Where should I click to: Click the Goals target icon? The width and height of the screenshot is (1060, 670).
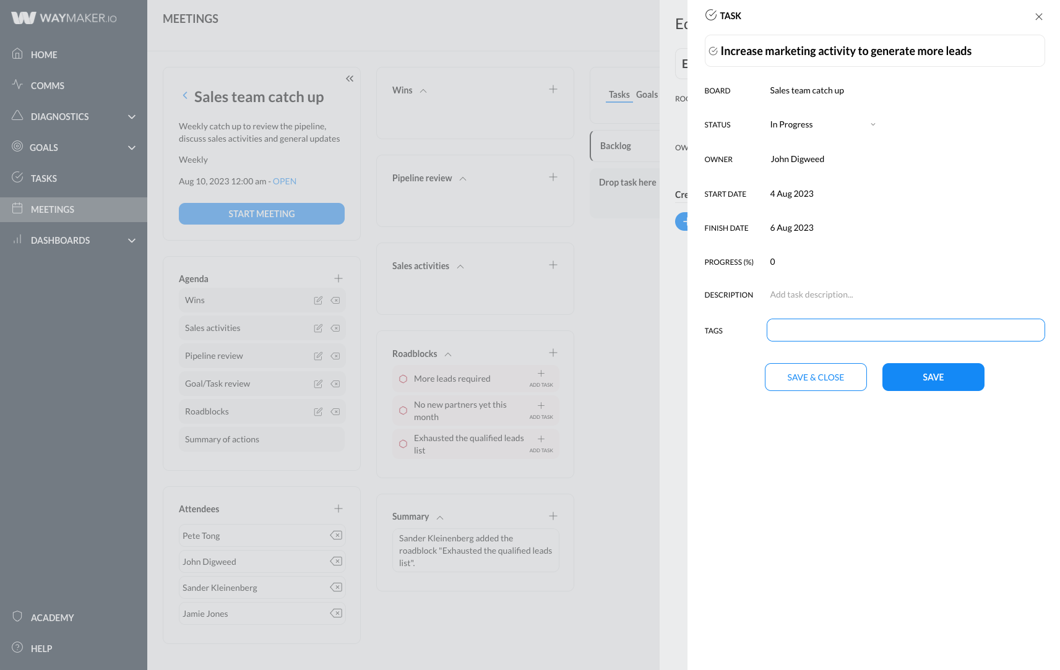[x=17, y=146]
